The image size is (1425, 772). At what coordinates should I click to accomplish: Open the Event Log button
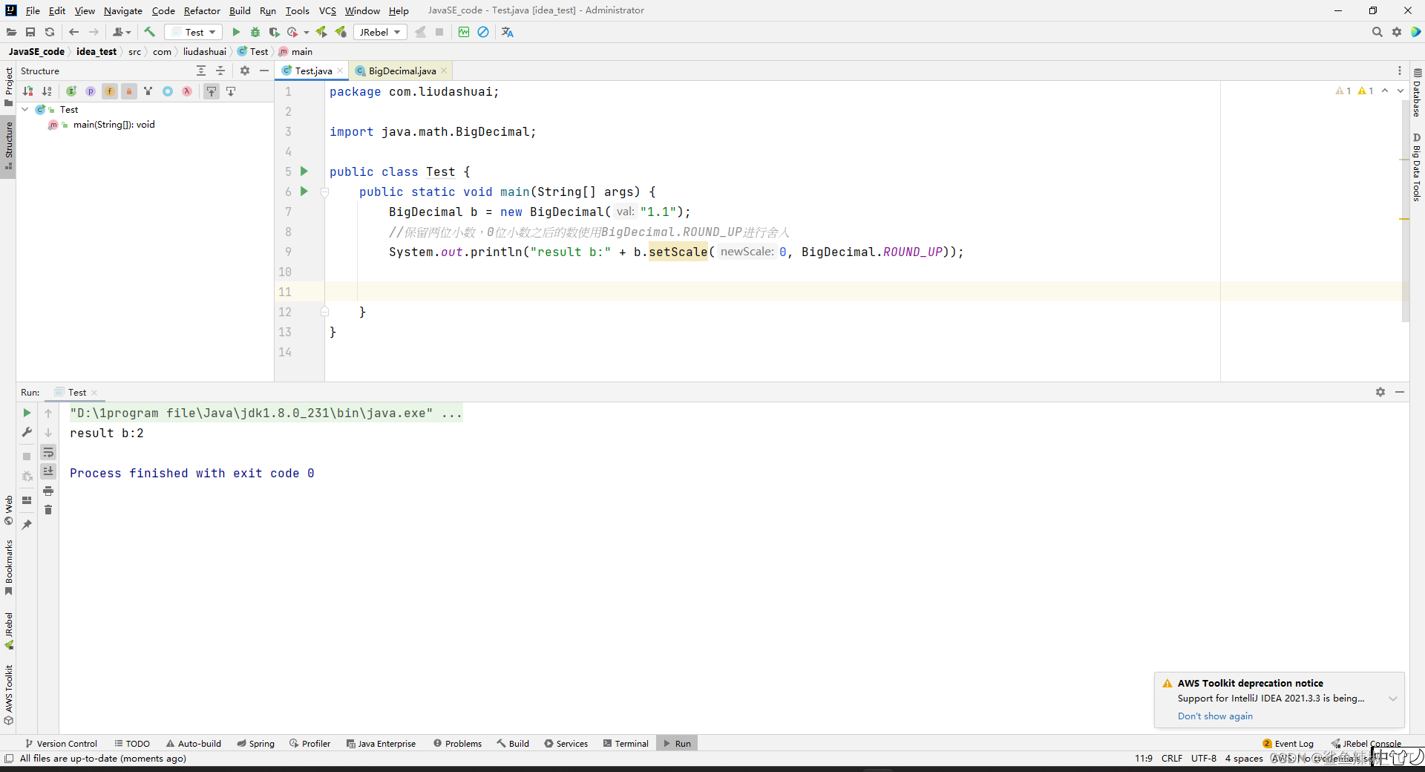coord(1288,743)
